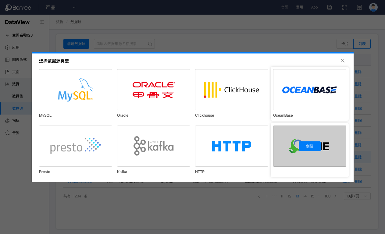The image size is (385, 234).
Task: Switch language with the 中 icon
Action: (359, 7)
